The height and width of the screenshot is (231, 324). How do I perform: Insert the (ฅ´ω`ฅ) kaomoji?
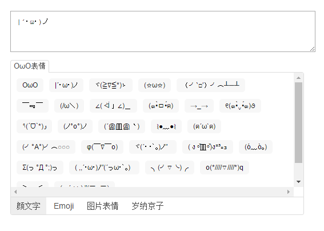pos(204,126)
